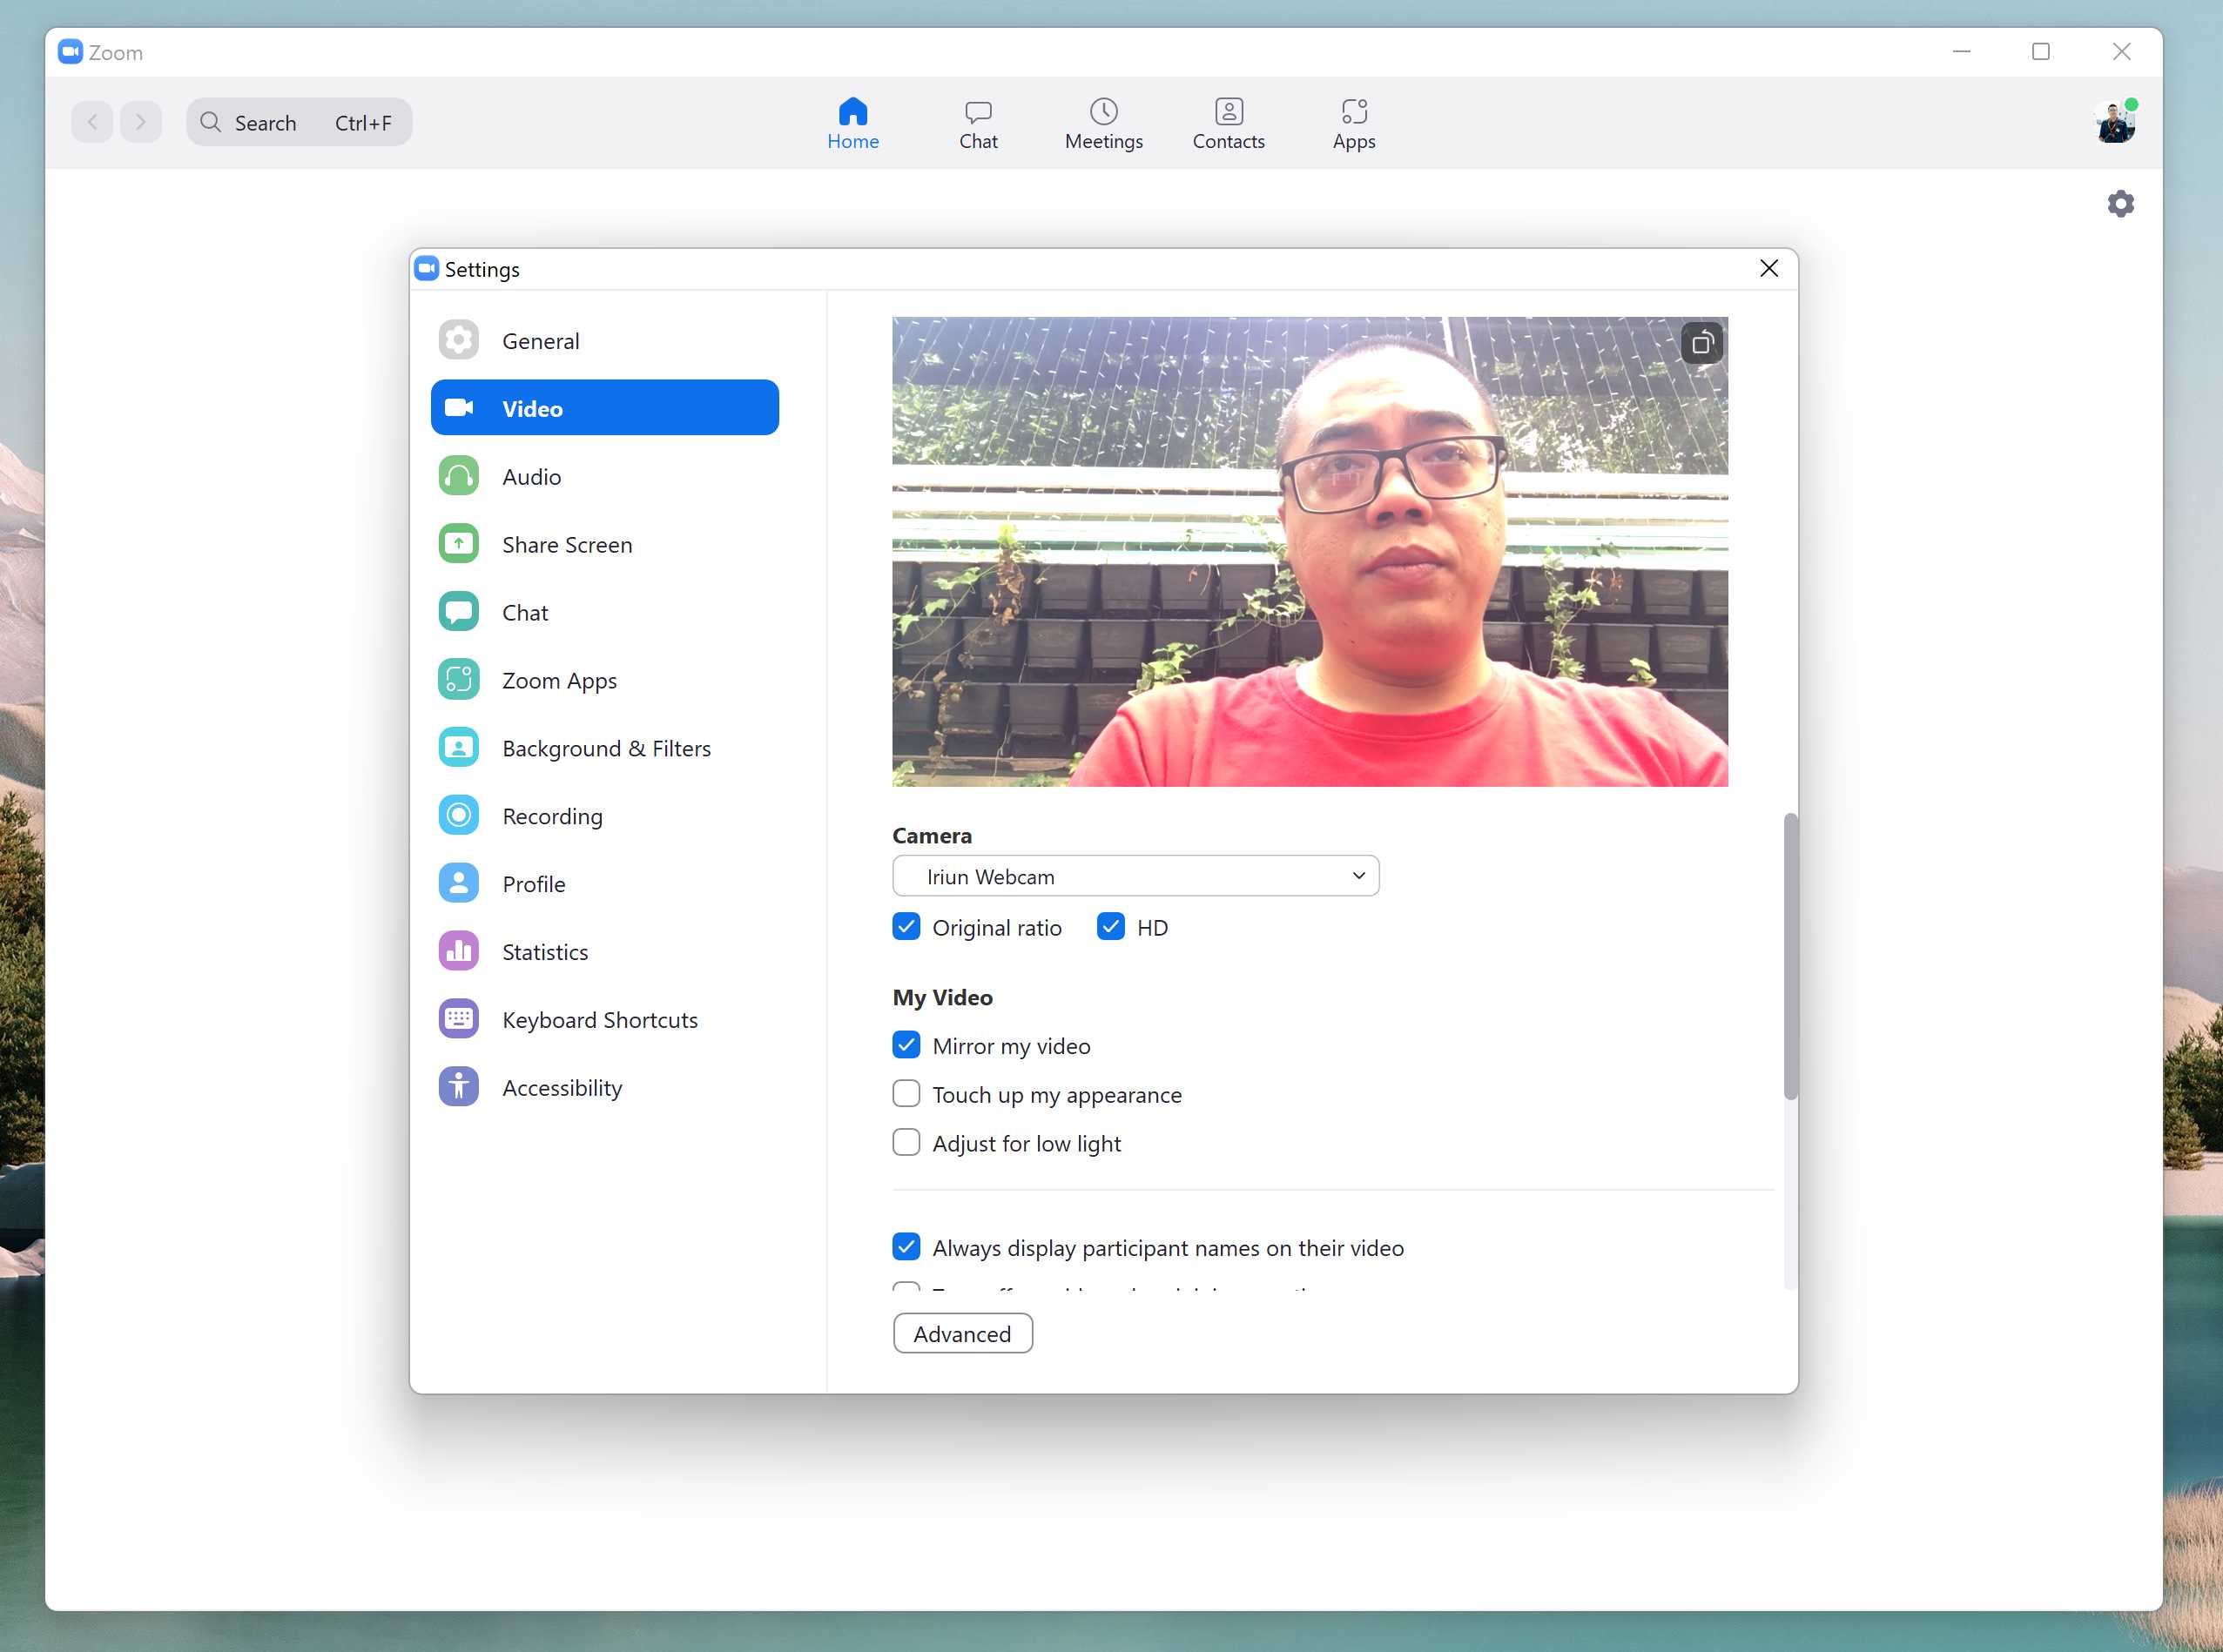Open Background & Filters settings label

pos(606,749)
